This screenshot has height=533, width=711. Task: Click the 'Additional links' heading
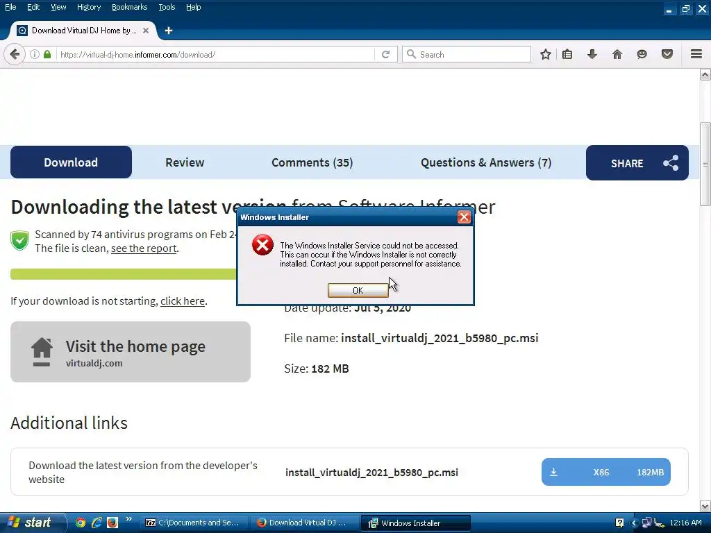(69, 423)
